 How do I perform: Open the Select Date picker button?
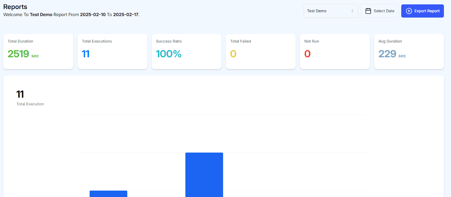click(380, 11)
